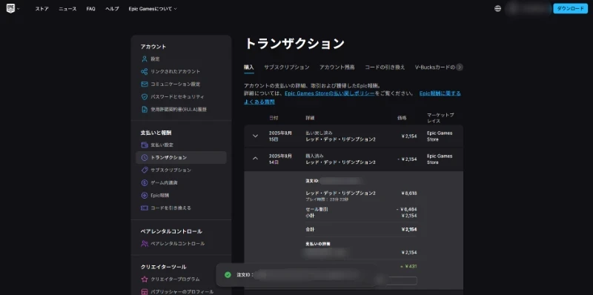Click the 詳細 column header
This screenshot has height=295, width=593.
(310, 118)
